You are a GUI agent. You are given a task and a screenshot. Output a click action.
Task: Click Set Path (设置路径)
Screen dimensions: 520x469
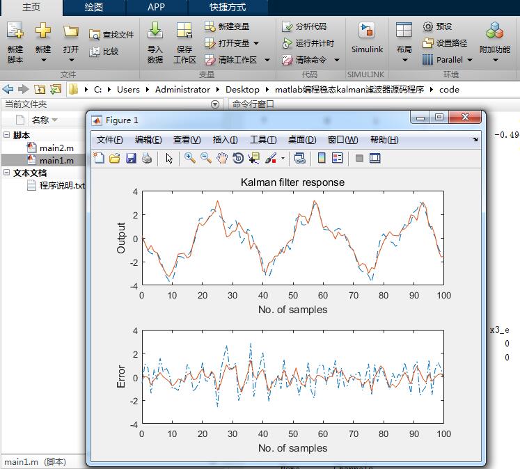[x=445, y=43]
